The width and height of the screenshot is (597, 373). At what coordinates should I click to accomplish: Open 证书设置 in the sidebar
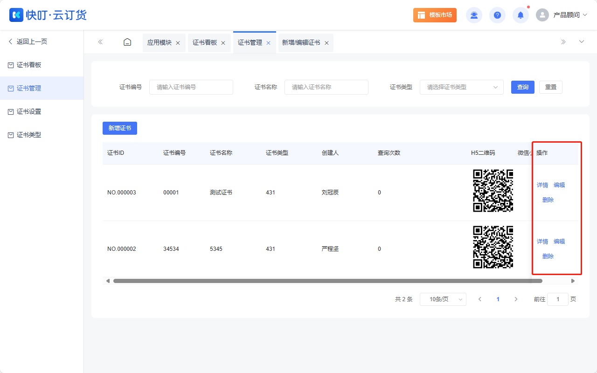click(x=42, y=111)
